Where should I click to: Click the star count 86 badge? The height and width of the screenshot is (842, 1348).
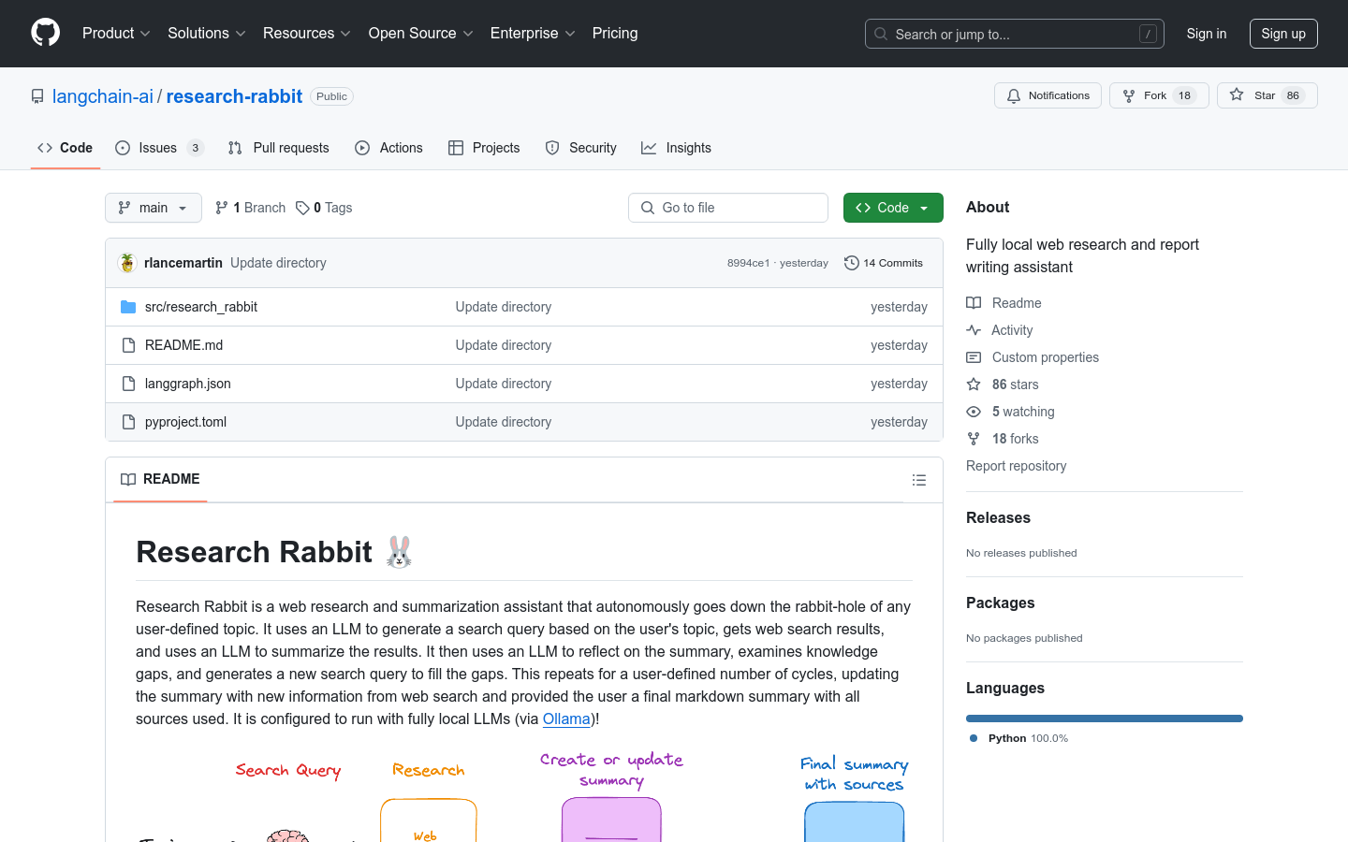tap(1293, 95)
